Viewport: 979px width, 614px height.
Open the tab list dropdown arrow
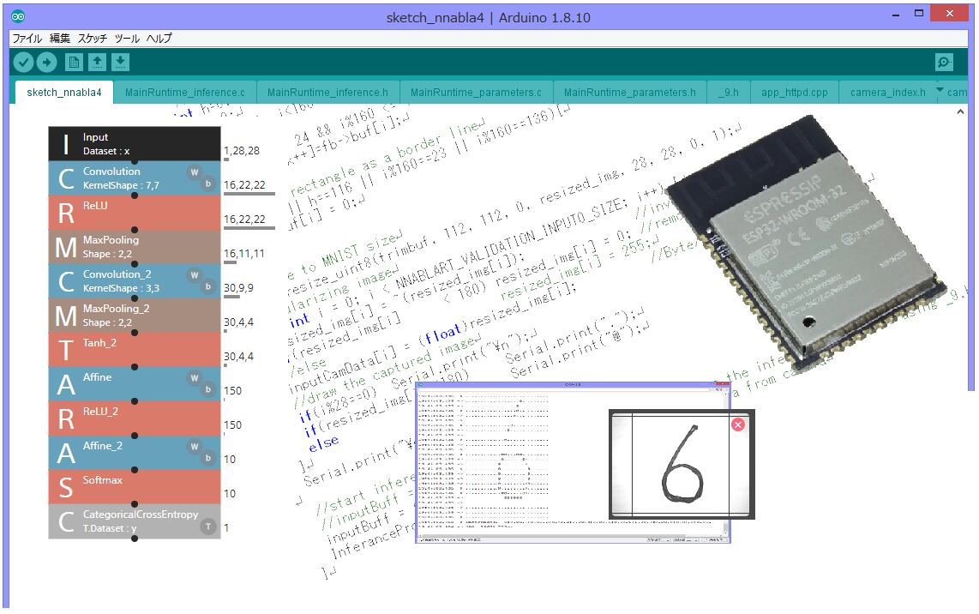(940, 90)
